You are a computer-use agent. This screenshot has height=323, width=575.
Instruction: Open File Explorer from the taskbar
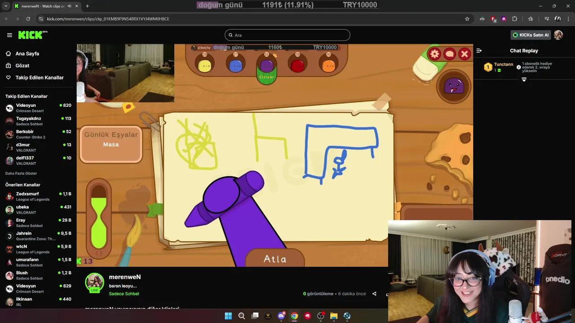click(x=334, y=316)
